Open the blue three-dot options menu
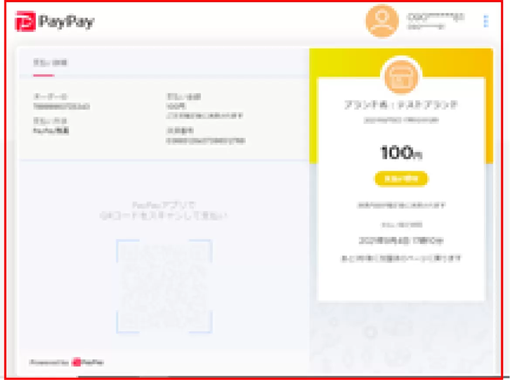This screenshot has width=510, height=380. (486, 21)
